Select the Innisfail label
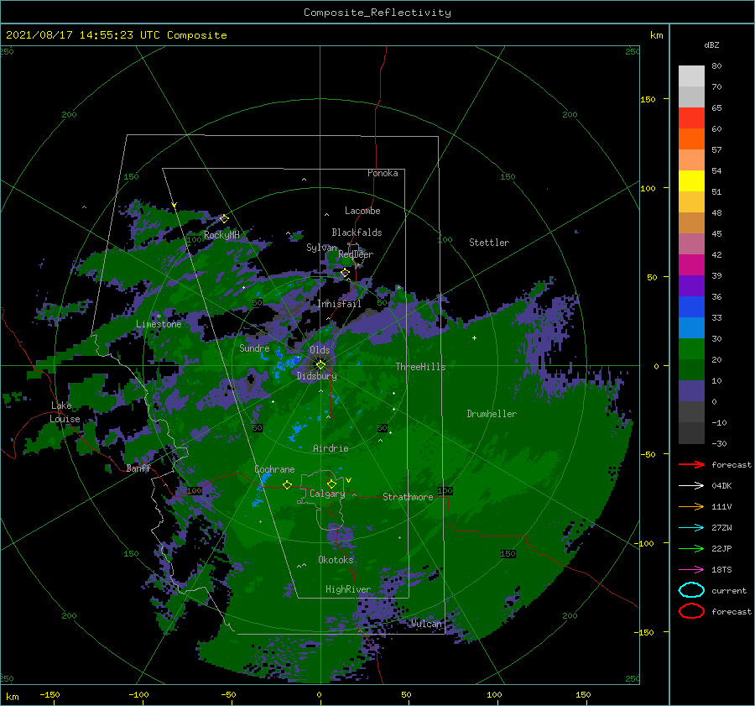This screenshot has width=755, height=706. 339,304
